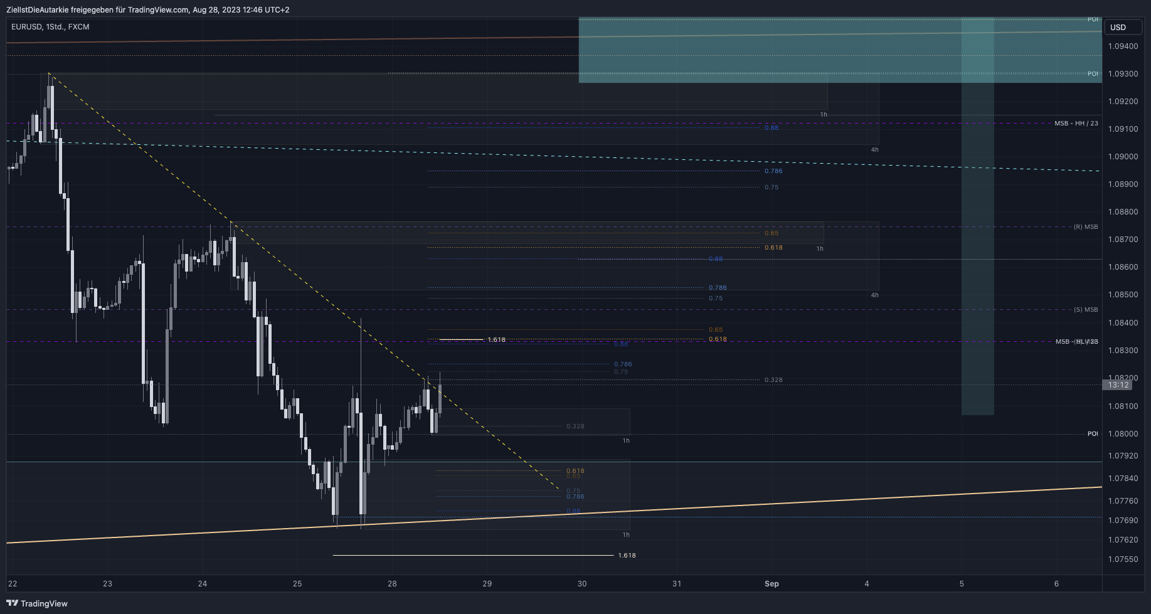Click the header text with Aug 28, 2023 timestamp
The height and width of the screenshot is (614, 1151).
[148, 9]
